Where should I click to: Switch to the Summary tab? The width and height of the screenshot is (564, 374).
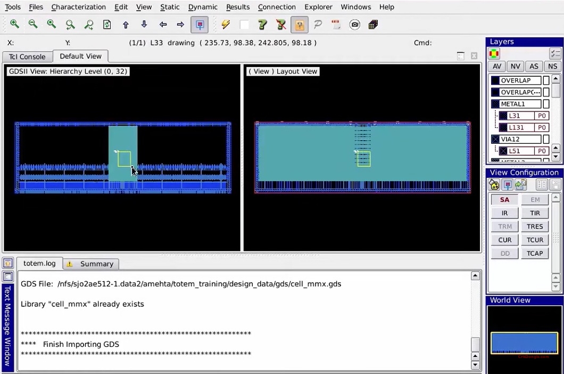pyautogui.click(x=96, y=263)
